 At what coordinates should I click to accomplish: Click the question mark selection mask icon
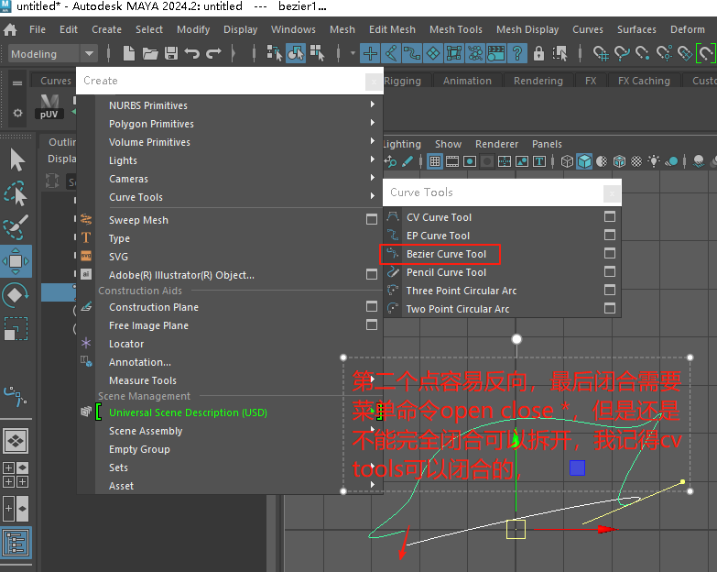517,53
